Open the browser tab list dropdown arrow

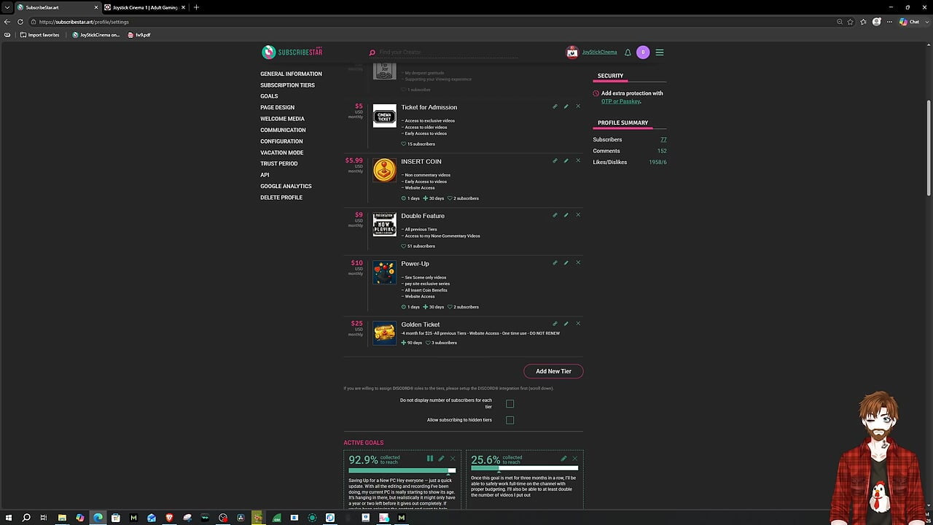7,7
